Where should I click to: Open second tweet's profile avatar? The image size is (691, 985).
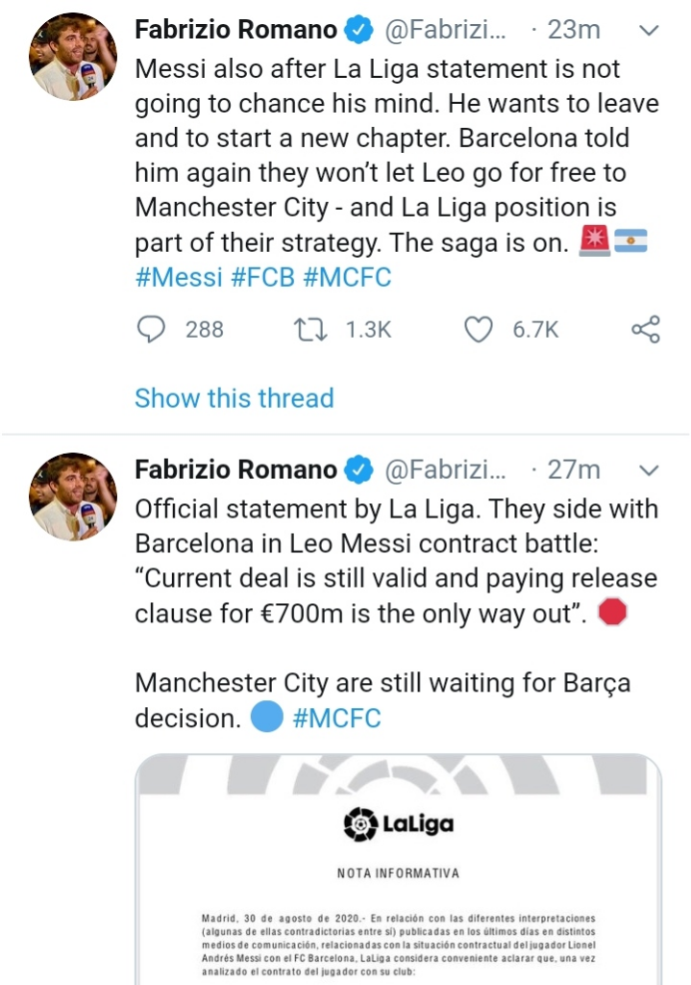pyautogui.click(x=73, y=496)
